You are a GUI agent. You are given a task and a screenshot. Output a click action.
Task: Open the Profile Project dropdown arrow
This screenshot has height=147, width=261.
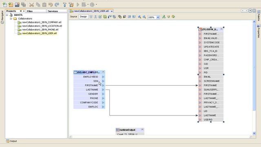(96, 4)
